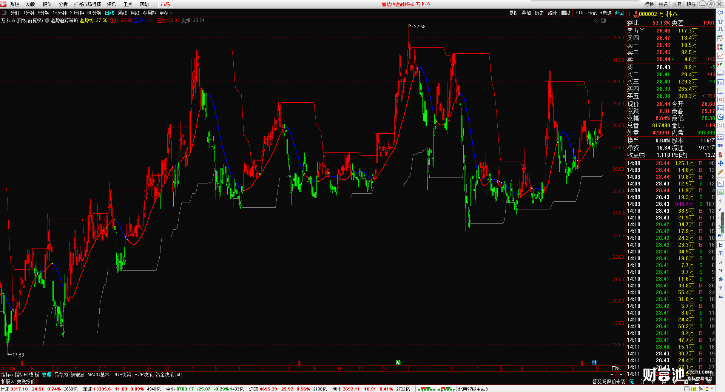Click the orange notes sidebar icon
This screenshot has width=725, height=392.
coord(720,99)
